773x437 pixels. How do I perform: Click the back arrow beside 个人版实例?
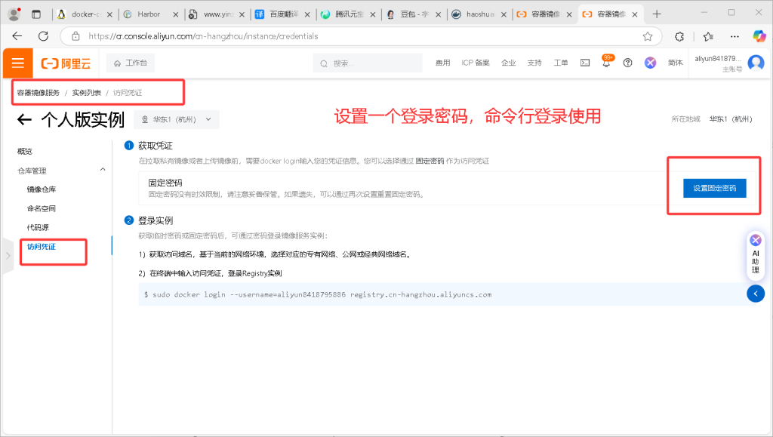pyautogui.click(x=24, y=119)
